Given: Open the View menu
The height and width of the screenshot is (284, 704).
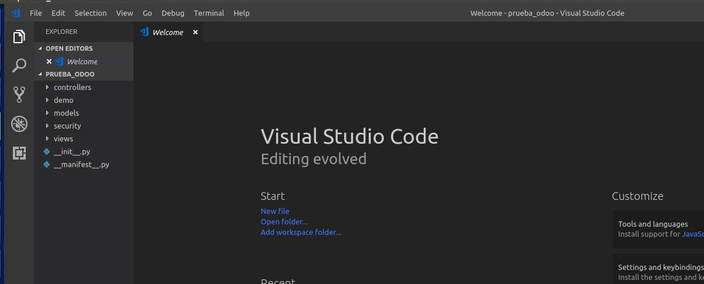Looking at the screenshot, I should (x=125, y=13).
